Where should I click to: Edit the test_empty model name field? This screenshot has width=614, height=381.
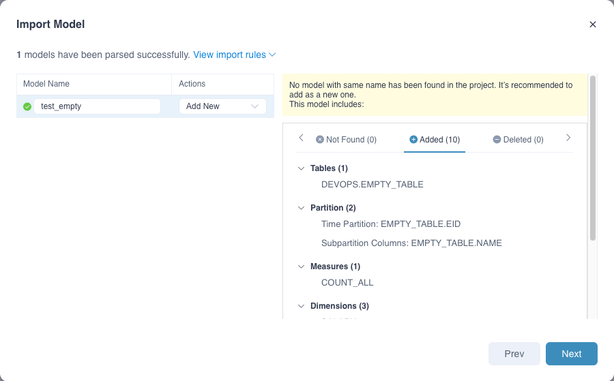point(99,106)
